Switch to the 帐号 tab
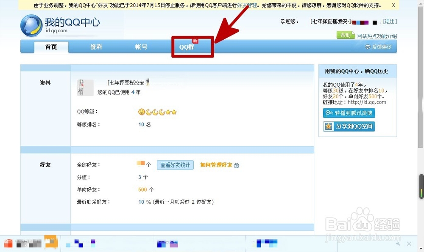Image resolution: width=424 pixels, height=252 pixels. pos(141,47)
